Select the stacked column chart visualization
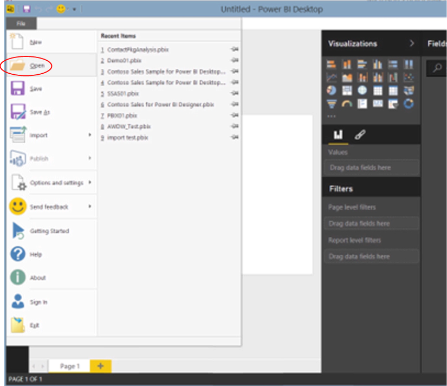The width and height of the screenshot is (447, 386). click(347, 65)
